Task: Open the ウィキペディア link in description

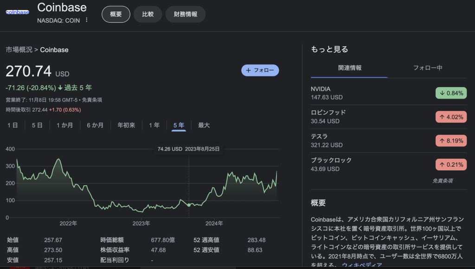Action: pos(362,265)
